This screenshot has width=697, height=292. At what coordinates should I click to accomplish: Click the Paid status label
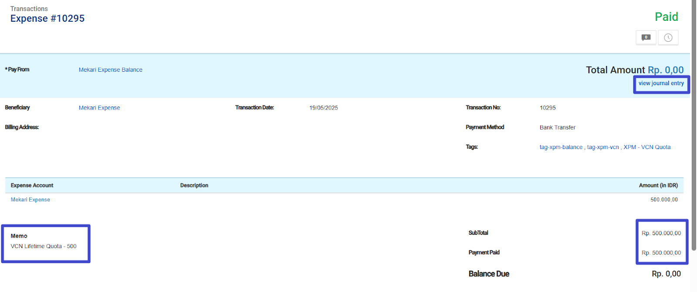(x=667, y=17)
